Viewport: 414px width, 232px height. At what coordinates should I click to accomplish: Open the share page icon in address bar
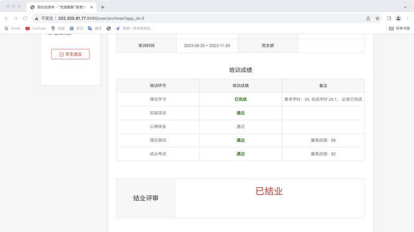pos(368,18)
